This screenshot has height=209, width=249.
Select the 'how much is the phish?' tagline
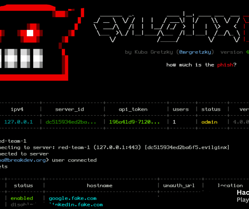[x=202, y=65]
